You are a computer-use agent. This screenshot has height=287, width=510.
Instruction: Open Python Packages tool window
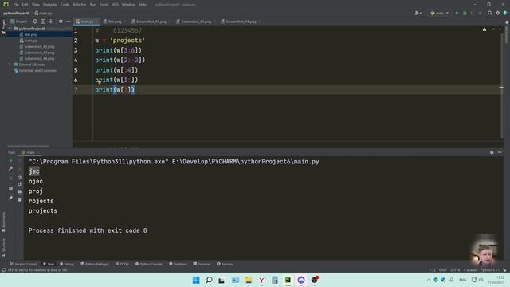pos(95,264)
